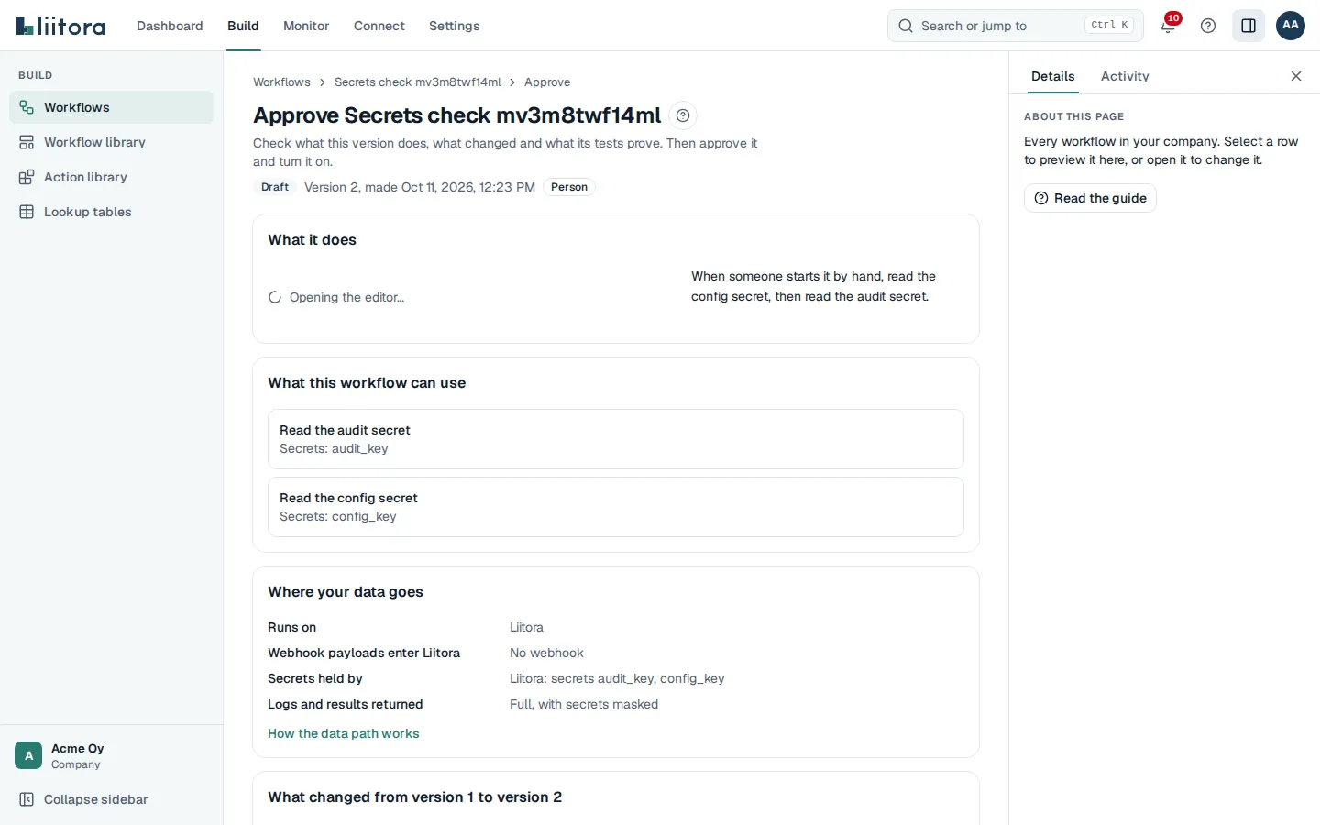The image size is (1320, 825).
Task: Select the Read the audit secret card
Action: (616, 439)
